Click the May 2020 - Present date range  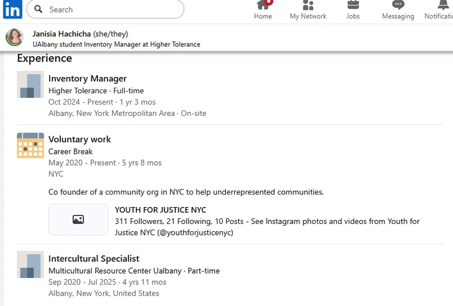(105, 163)
